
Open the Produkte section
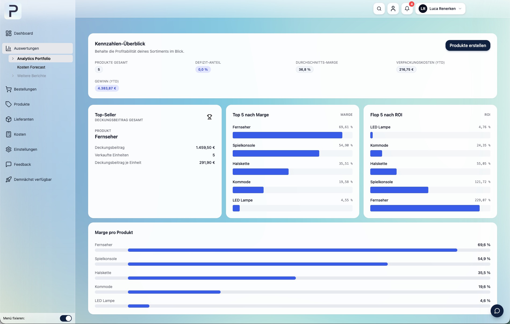pos(22,104)
